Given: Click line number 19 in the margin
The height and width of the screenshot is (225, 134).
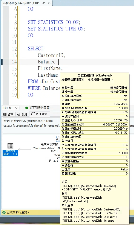Looking at the screenshot, I should pos(14,95).
